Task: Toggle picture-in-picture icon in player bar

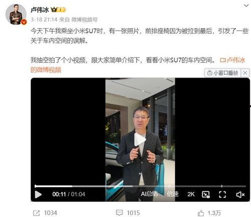Action: [x=206, y=195]
